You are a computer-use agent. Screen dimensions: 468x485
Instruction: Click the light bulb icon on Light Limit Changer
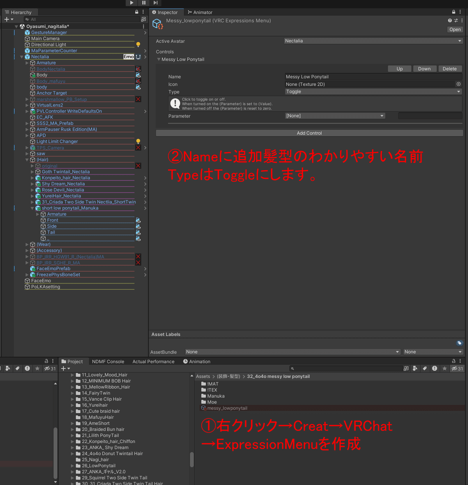pyautogui.click(x=138, y=141)
